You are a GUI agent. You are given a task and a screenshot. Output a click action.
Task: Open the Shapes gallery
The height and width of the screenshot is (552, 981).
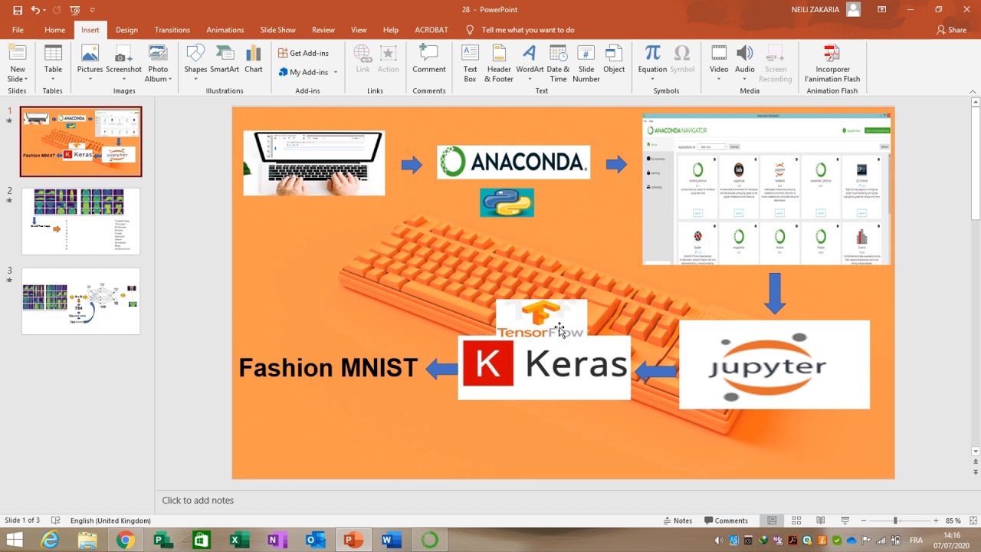pyautogui.click(x=195, y=64)
